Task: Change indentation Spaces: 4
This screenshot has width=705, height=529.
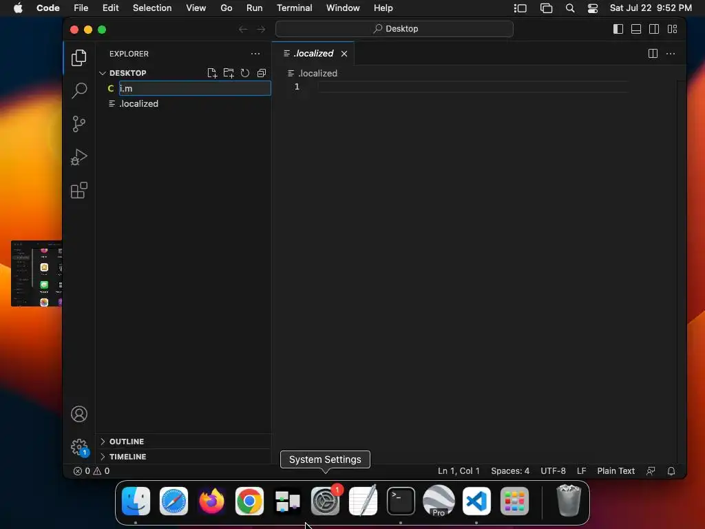Action: (x=510, y=471)
